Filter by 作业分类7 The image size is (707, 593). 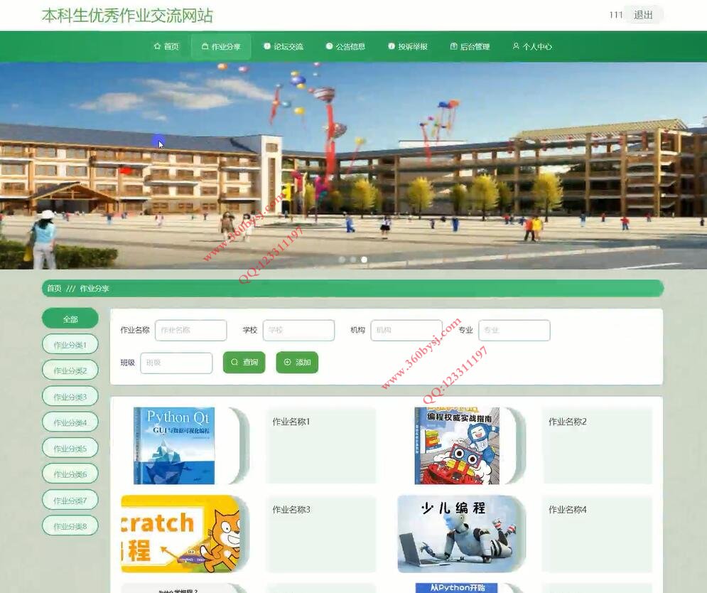[70, 500]
